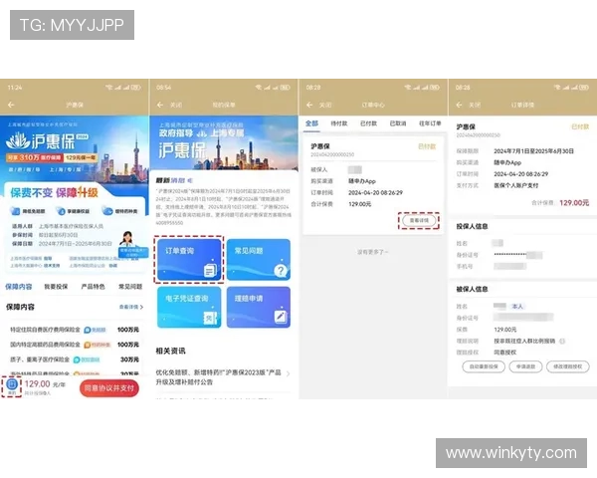Select the 往年订单 orders tab
Image resolution: width=597 pixels, height=478 pixels.
click(430, 123)
